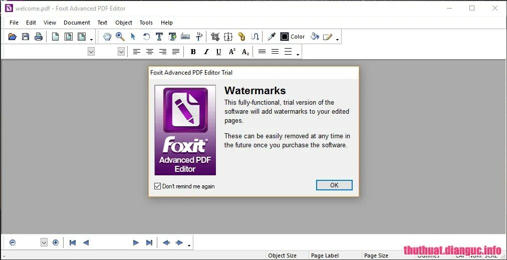Select the paint bucket fill tool
This screenshot has width=507, height=260.
(315, 37)
